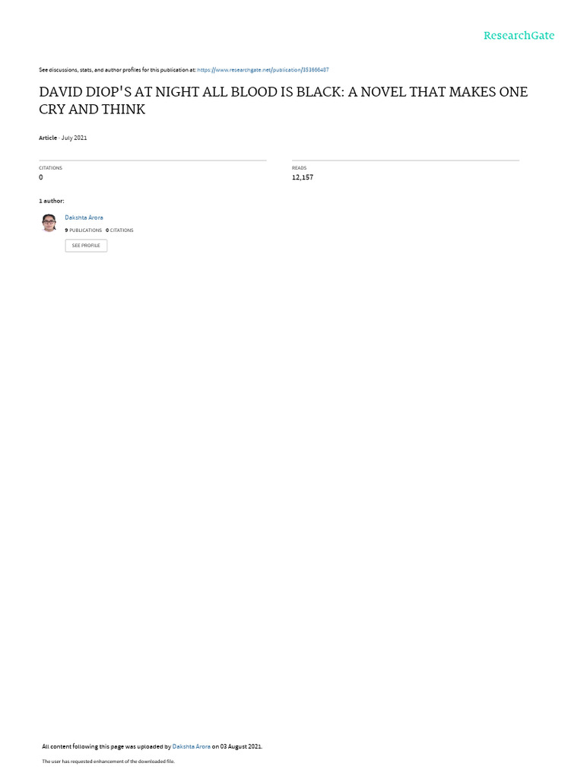Viewport: 584px width, 779px height.
Task: Click the CITATIONS stat heading
Action: tap(51, 168)
